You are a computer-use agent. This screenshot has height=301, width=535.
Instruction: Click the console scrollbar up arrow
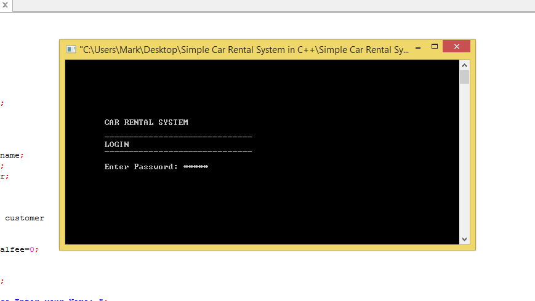(x=464, y=65)
